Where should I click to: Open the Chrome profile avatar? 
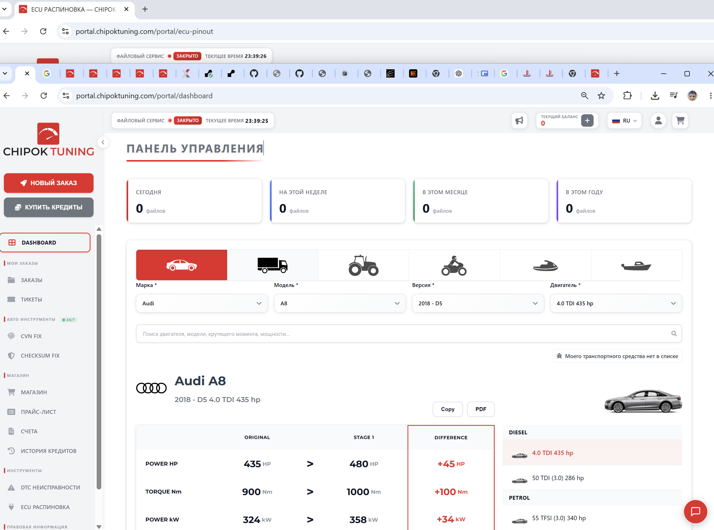(x=692, y=96)
